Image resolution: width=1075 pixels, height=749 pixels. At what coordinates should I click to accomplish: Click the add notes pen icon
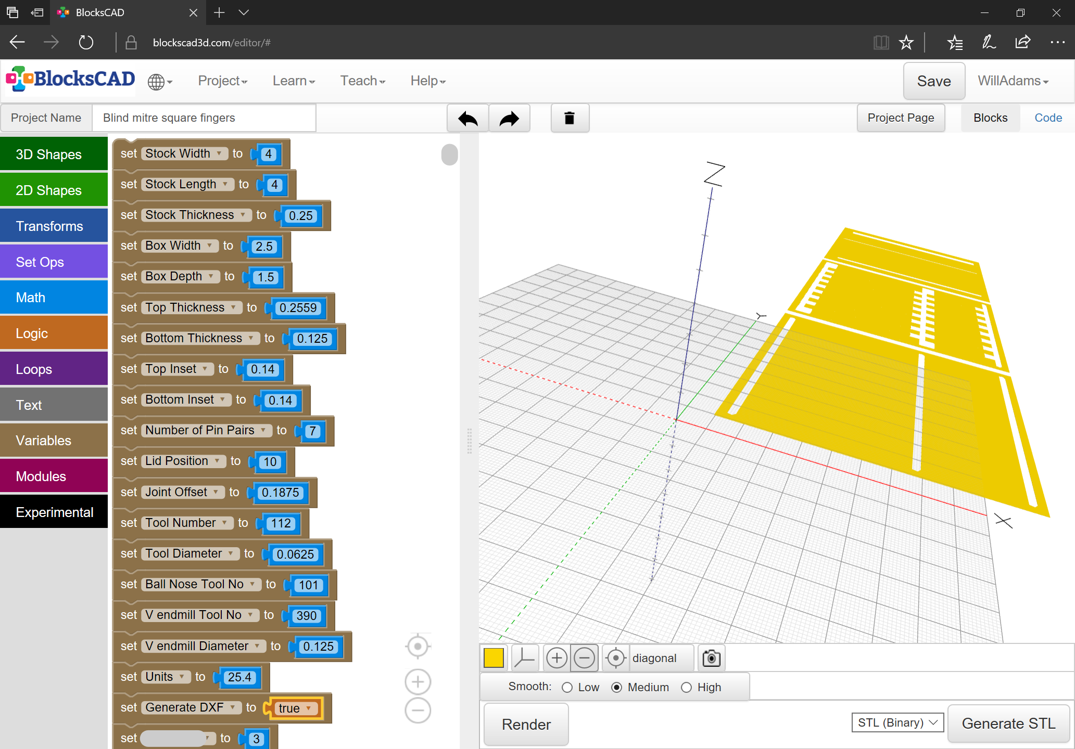tap(988, 42)
